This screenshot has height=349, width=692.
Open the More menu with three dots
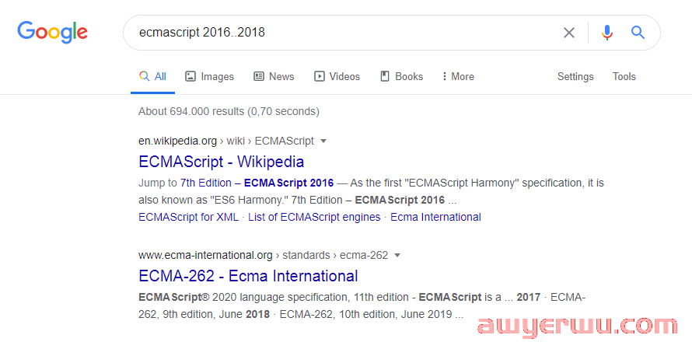coord(444,76)
